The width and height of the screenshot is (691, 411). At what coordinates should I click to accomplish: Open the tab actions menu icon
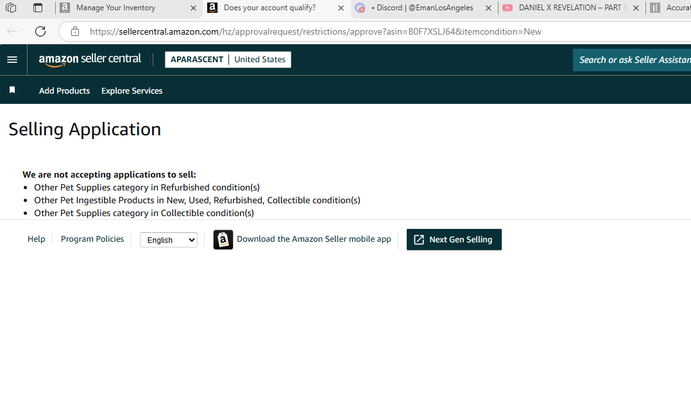38,8
